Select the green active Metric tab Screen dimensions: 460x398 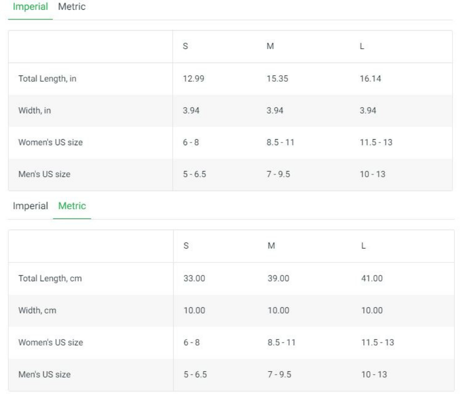click(x=72, y=205)
